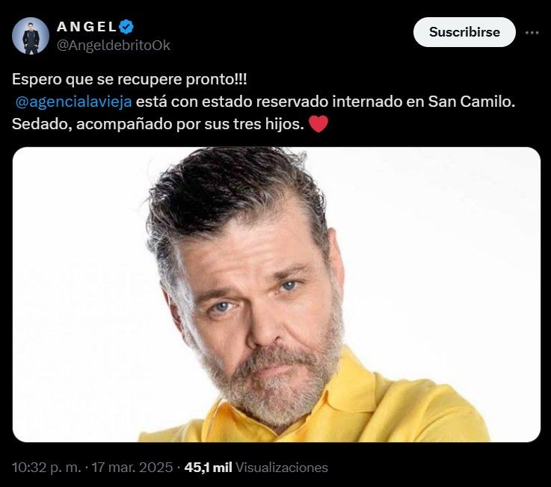Open the ANGEL display name link
Image resolution: width=551 pixels, height=487 pixels.
pos(87,27)
